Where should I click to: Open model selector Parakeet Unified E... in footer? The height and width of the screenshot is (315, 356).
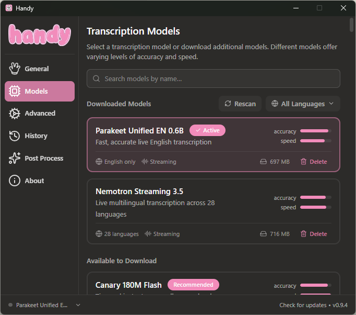coord(44,305)
